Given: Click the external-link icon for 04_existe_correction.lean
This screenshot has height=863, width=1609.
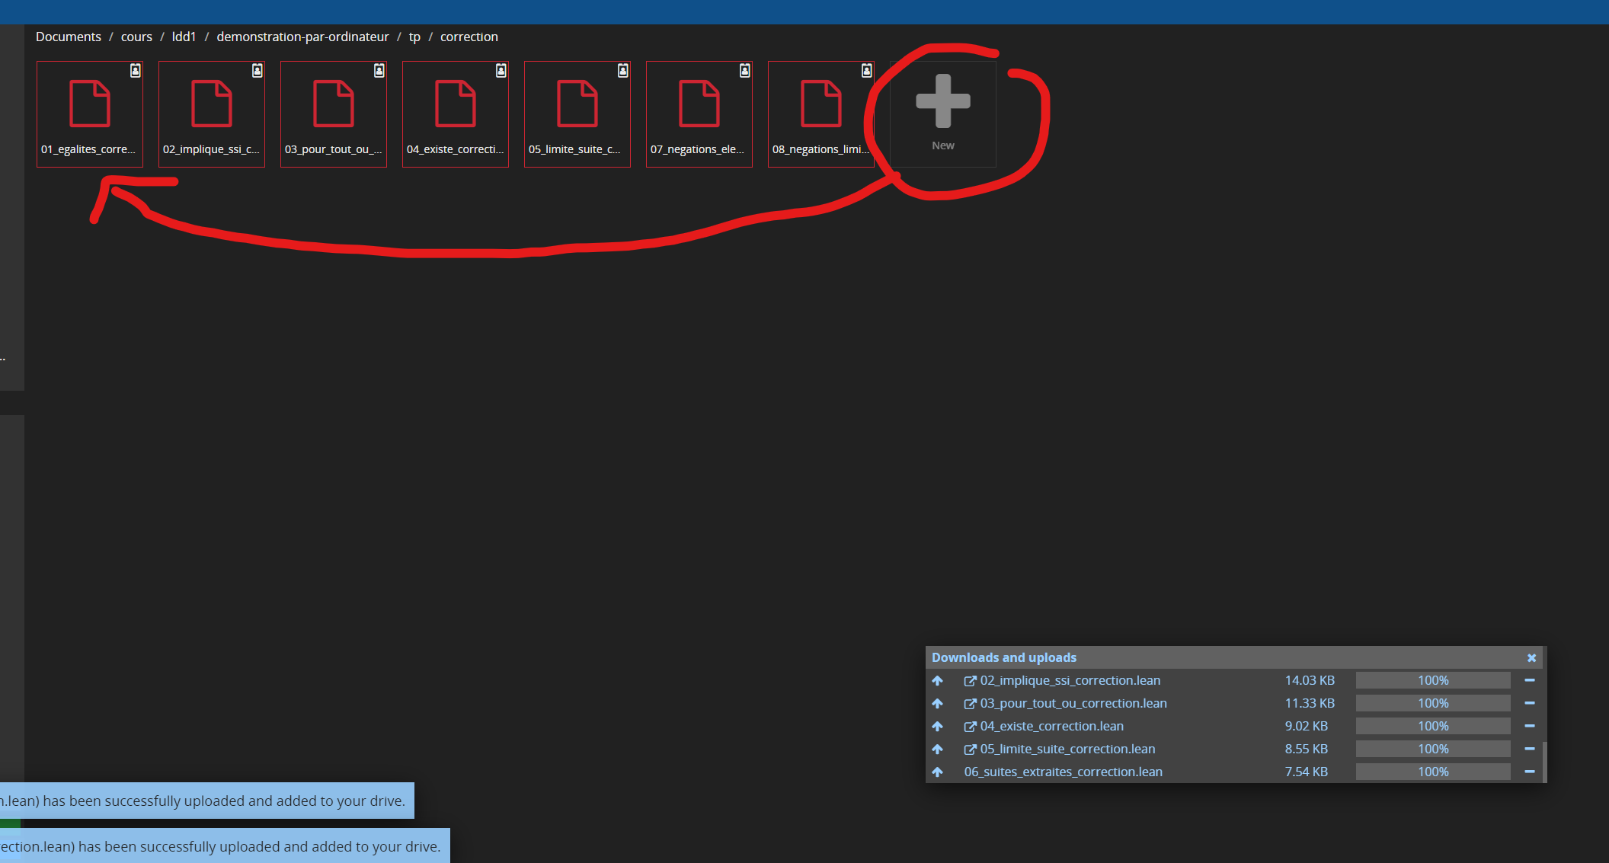Looking at the screenshot, I should pos(971,726).
